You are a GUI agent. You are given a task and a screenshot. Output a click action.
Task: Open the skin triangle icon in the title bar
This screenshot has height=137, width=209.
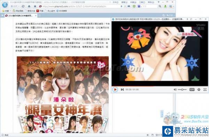tap(158, 2)
